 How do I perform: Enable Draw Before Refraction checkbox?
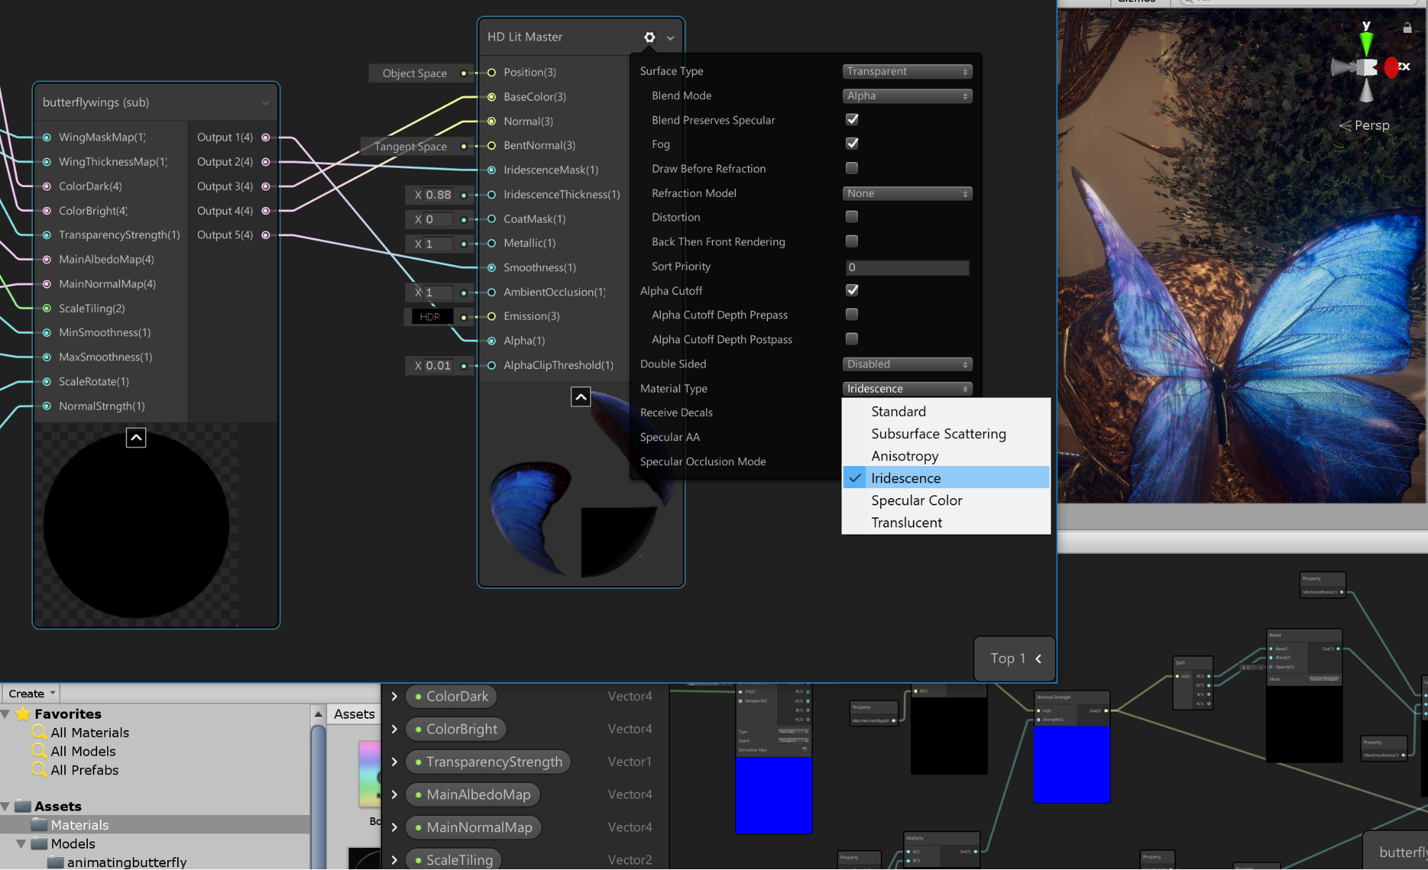click(x=852, y=168)
